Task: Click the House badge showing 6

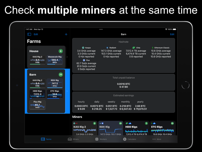Action: tap(61, 51)
